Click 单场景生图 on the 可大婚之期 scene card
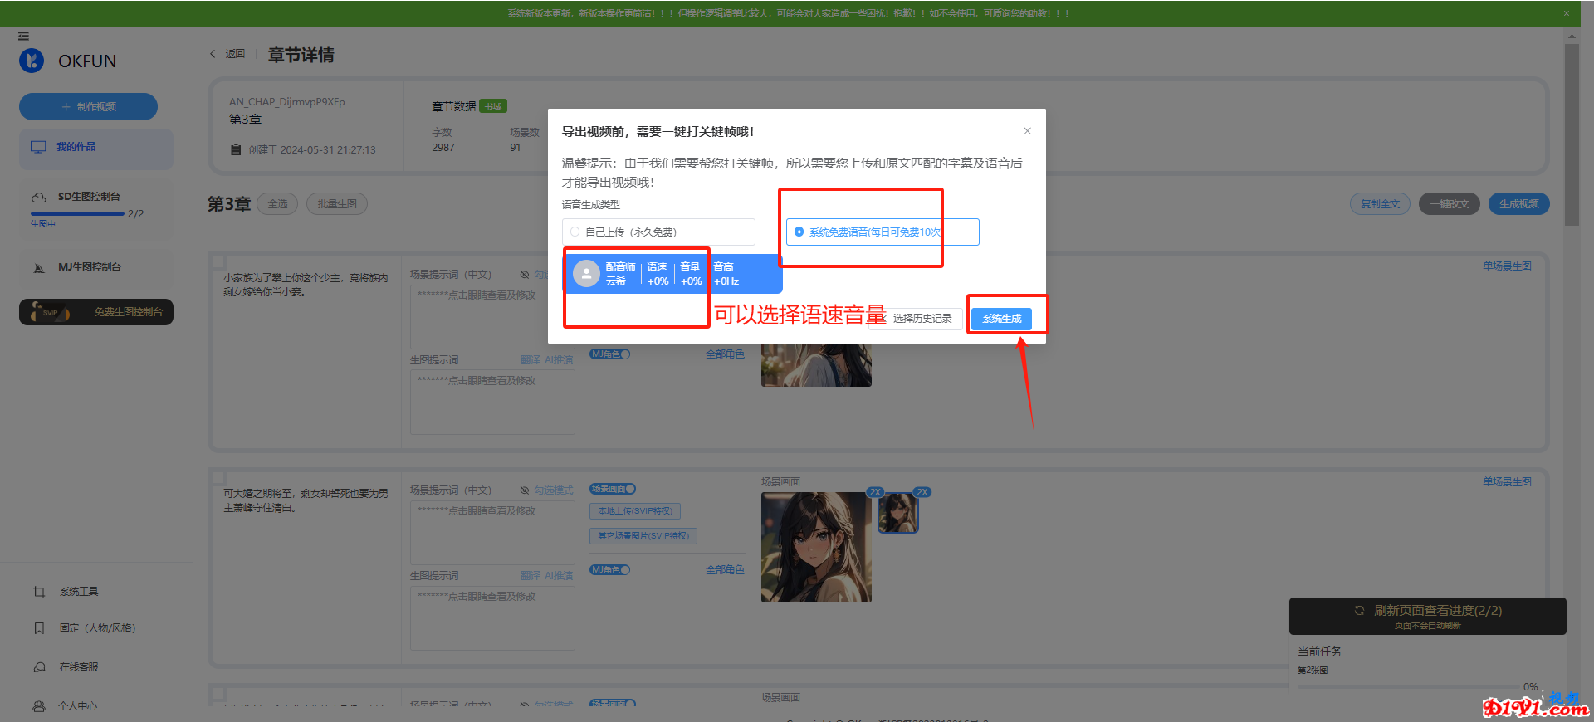This screenshot has height=722, width=1594. tap(1508, 482)
